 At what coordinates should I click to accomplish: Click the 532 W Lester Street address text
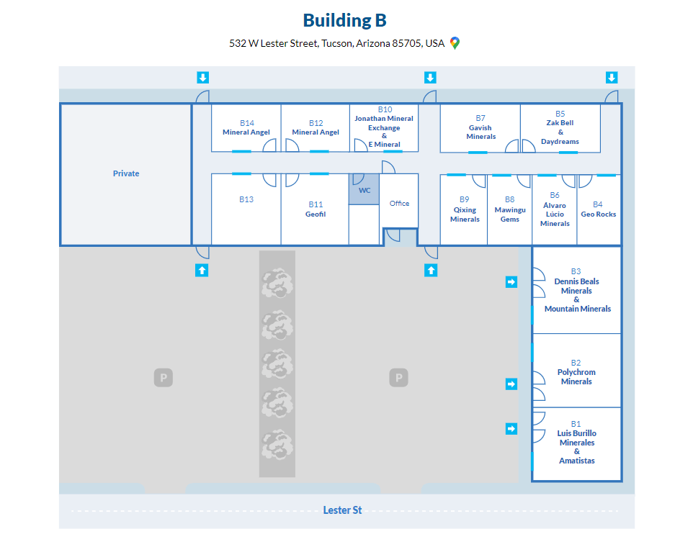coord(336,43)
